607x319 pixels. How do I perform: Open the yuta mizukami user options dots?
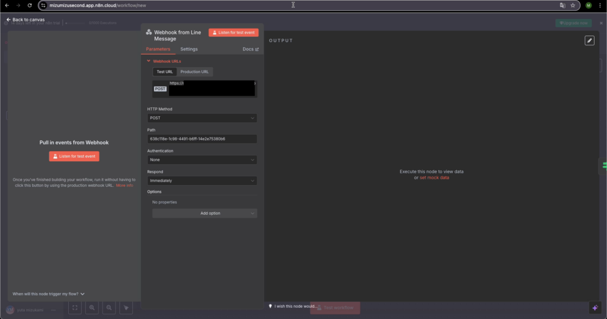53,310
